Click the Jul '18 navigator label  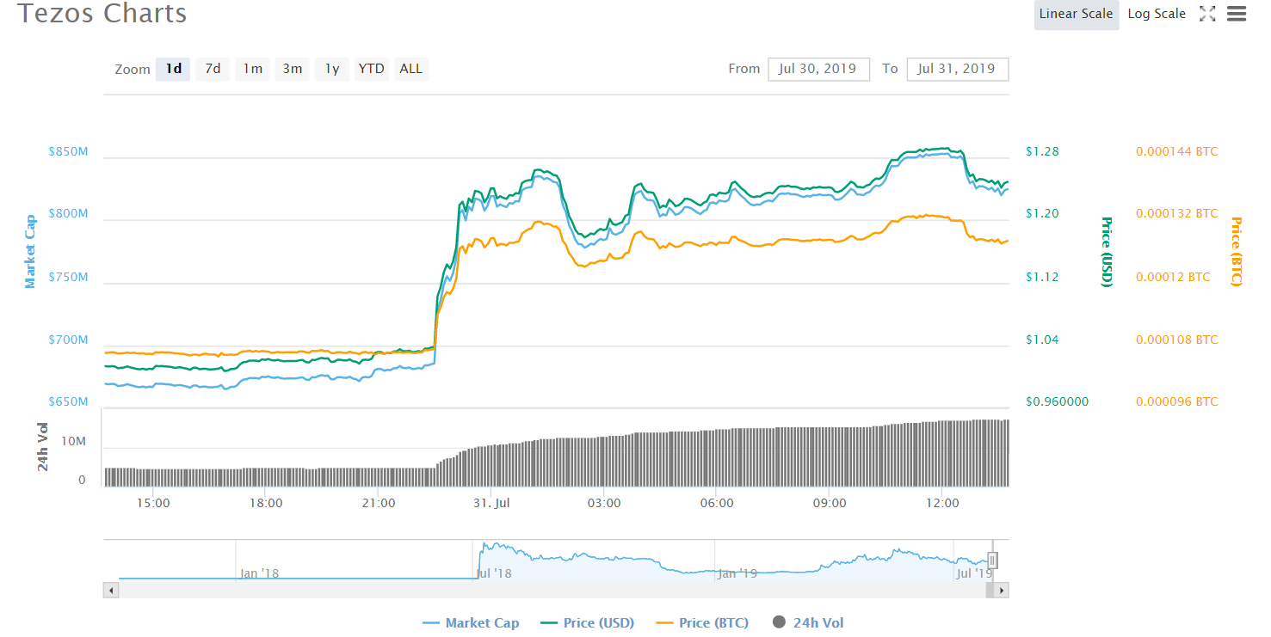[x=494, y=573]
